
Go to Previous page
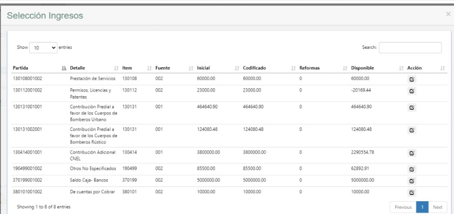click(x=403, y=207)
